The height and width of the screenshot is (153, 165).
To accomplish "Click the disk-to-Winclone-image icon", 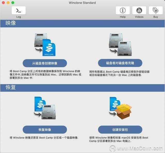I will tap(45, 45).
